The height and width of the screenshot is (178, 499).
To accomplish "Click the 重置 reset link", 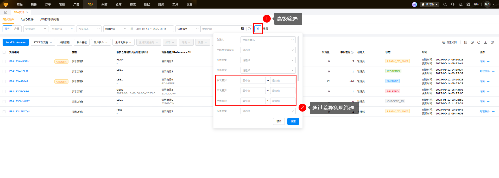I will point(266,29).
